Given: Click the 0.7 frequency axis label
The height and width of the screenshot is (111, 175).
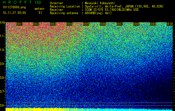Looking at the screenshot, I should 3,92.
